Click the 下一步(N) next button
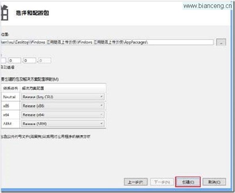235x193 pixels. 162,182
